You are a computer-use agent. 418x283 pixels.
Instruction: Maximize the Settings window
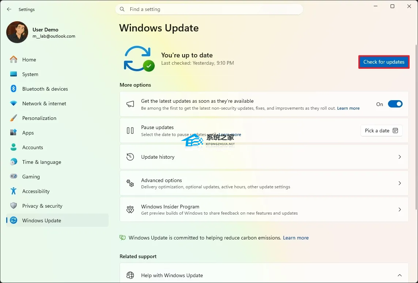tap(392, 6)
